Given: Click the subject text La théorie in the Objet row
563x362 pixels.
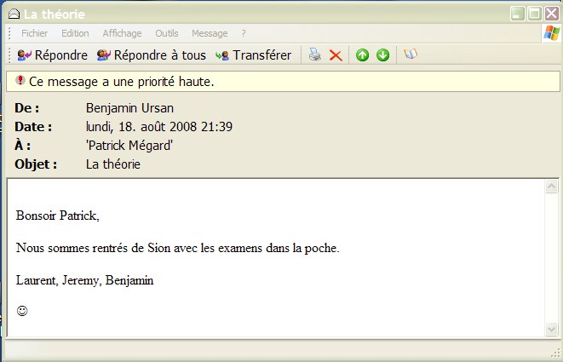Looking at the screenshot, I should pos(113,164).
